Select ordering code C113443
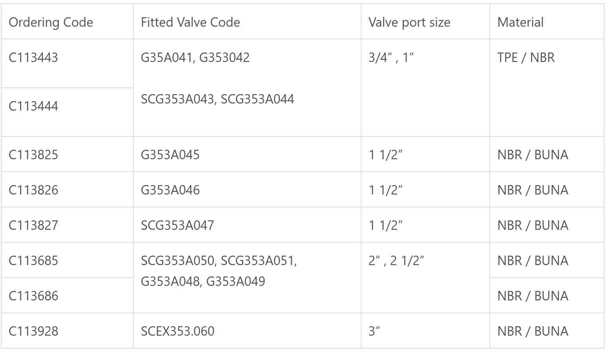607x349 pixels. 33,58
